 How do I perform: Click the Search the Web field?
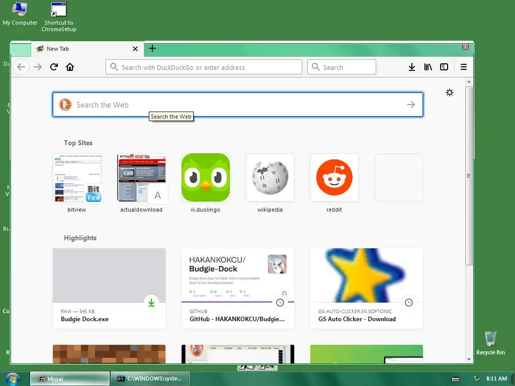(238, 105)
